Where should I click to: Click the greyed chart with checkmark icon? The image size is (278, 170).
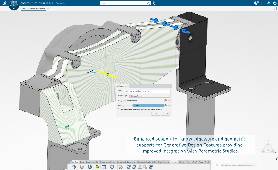pyautogui.click(x=140, y=167)
